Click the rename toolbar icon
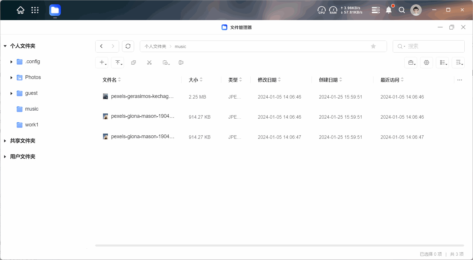Screen dimensions: 473x260 coord(181,62)
